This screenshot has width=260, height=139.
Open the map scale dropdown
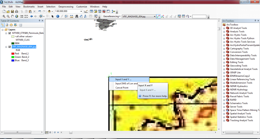click(x=81, y=11)
